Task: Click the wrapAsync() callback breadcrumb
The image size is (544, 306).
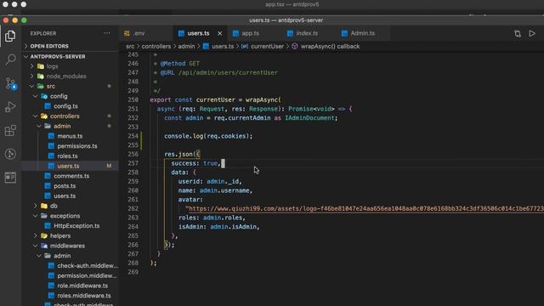Action: [326, 46]
